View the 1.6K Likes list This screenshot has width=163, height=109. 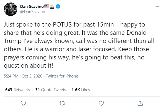[x=81, y=90]
